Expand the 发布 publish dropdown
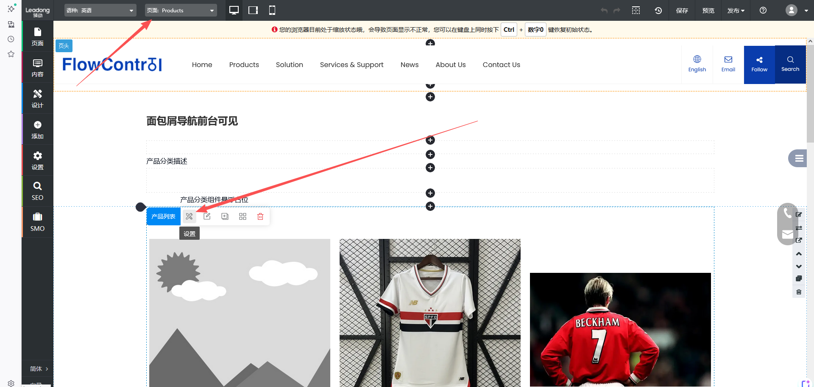 [736, 11]
